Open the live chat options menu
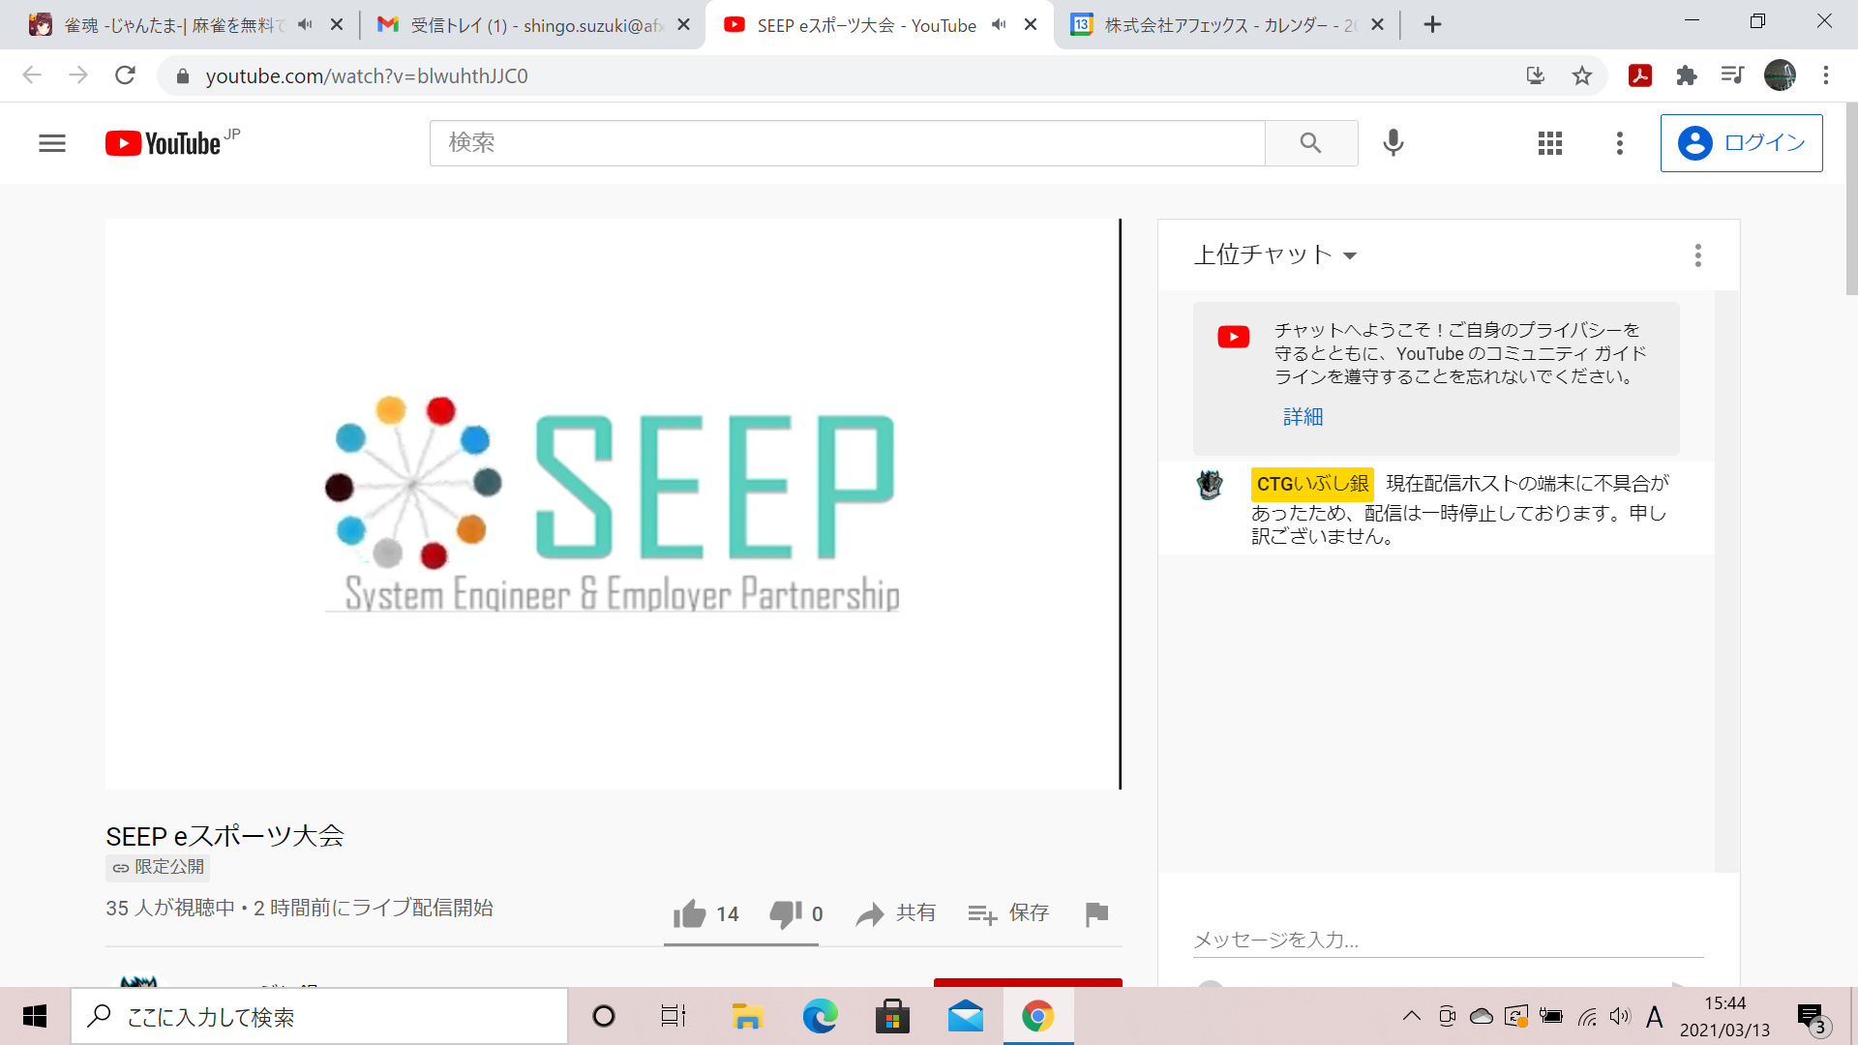The width and height of the screenshot is (1858, 1045). point(1698,255)
